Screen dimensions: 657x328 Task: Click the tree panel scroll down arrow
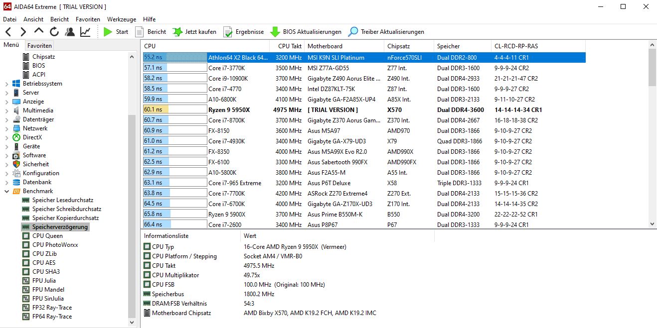(132, 323)
